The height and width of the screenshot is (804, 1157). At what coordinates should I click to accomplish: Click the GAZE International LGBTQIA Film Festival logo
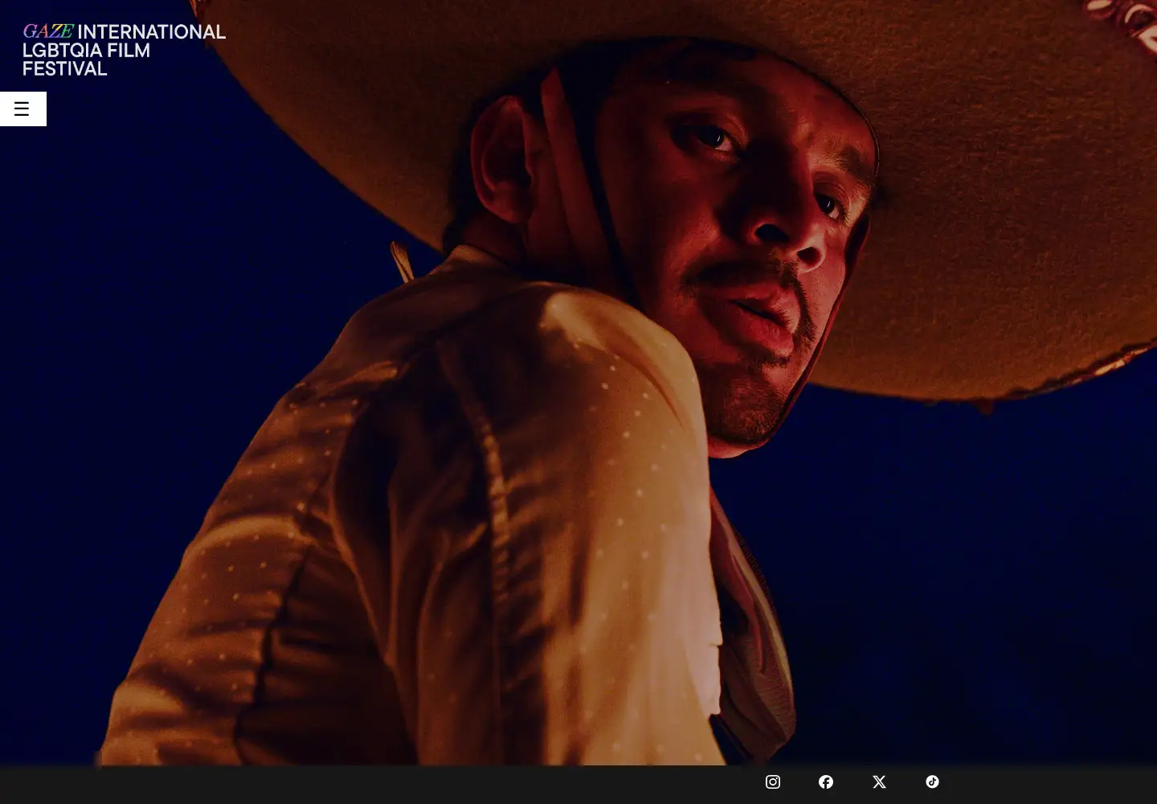click(124, 50)
